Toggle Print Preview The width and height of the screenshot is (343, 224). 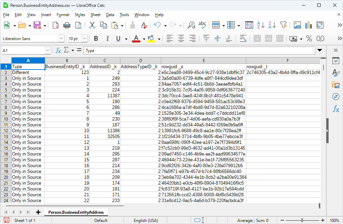78,25
